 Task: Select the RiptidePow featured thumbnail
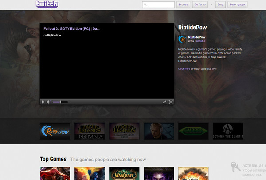[x=55, y=131]
